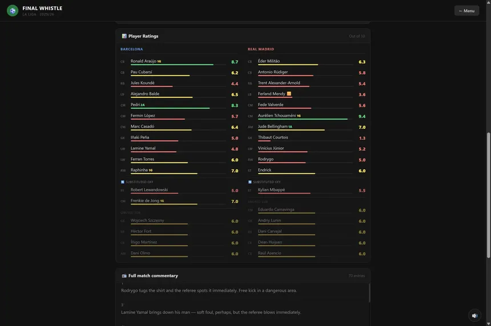The width and height of the screenshot is (491, 326).
Task: Click Ferland Mendy's yellow card icon
Action: point(289,93)
